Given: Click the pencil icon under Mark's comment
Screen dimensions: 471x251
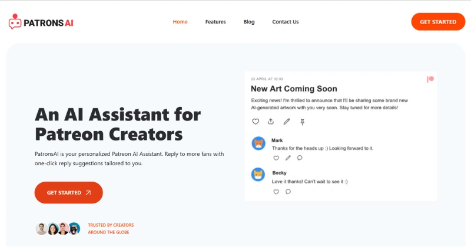Looking at the screenshot, I should coord(288,158).
